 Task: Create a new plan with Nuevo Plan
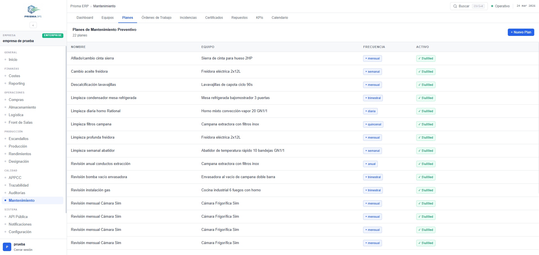[x=521, y=32]
